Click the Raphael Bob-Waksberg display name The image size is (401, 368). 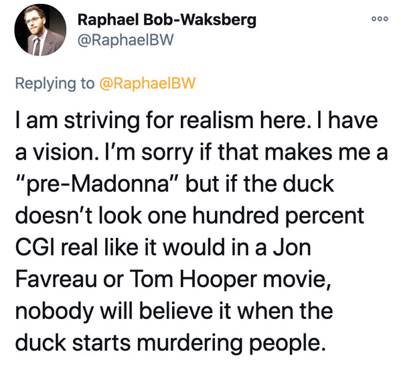point(167,20)
